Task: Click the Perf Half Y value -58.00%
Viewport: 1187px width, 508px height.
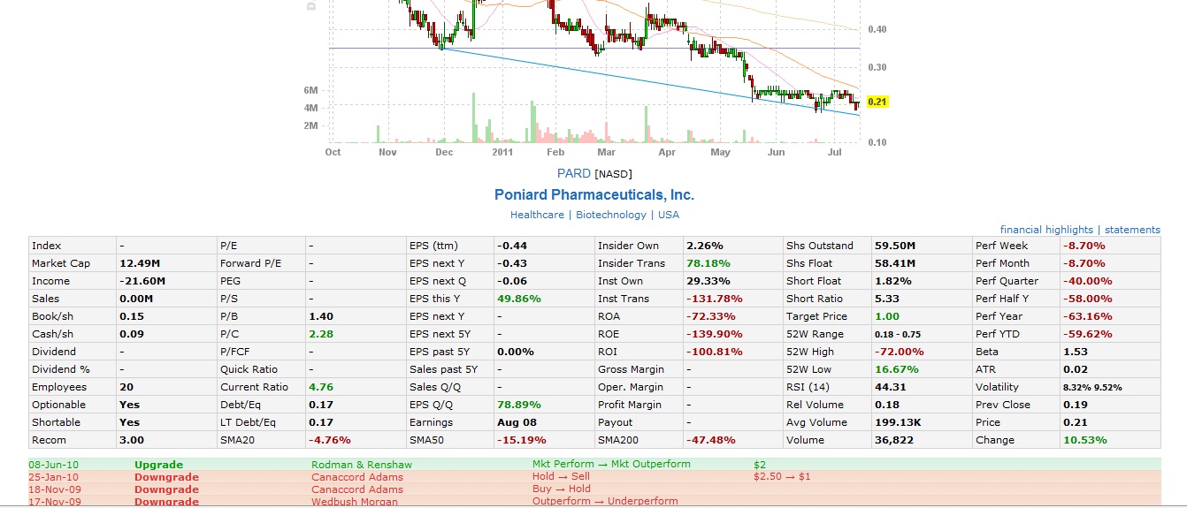Action: pos(1088,299)
